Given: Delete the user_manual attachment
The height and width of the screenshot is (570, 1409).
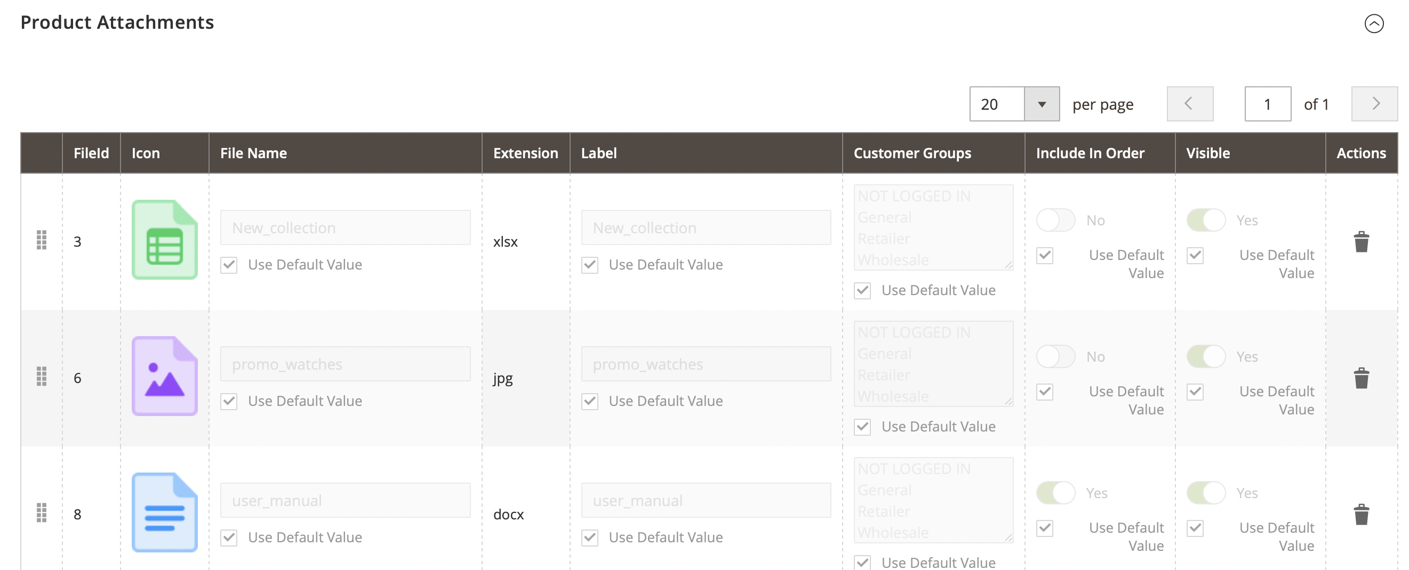Looking at the screenshot, I should point(1361,514).
